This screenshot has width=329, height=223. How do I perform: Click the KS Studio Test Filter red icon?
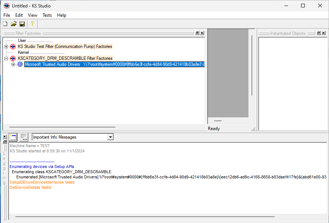pyautogui.click(x=13, y=46)
